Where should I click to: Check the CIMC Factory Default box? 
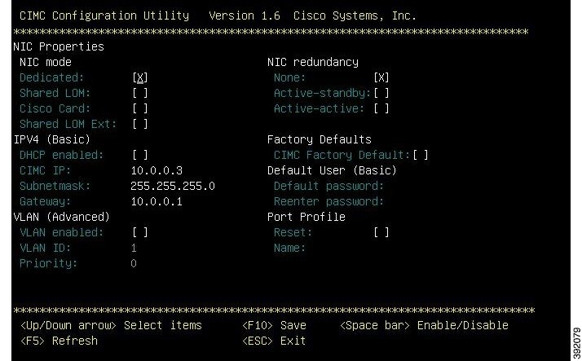coord(421,155)
